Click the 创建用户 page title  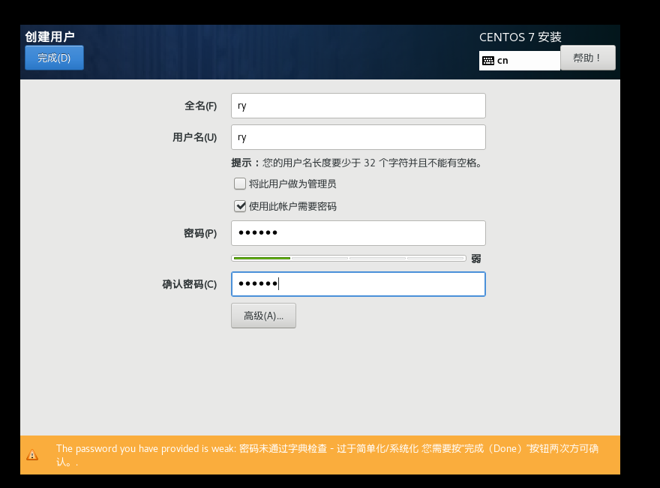coord(49,37)
